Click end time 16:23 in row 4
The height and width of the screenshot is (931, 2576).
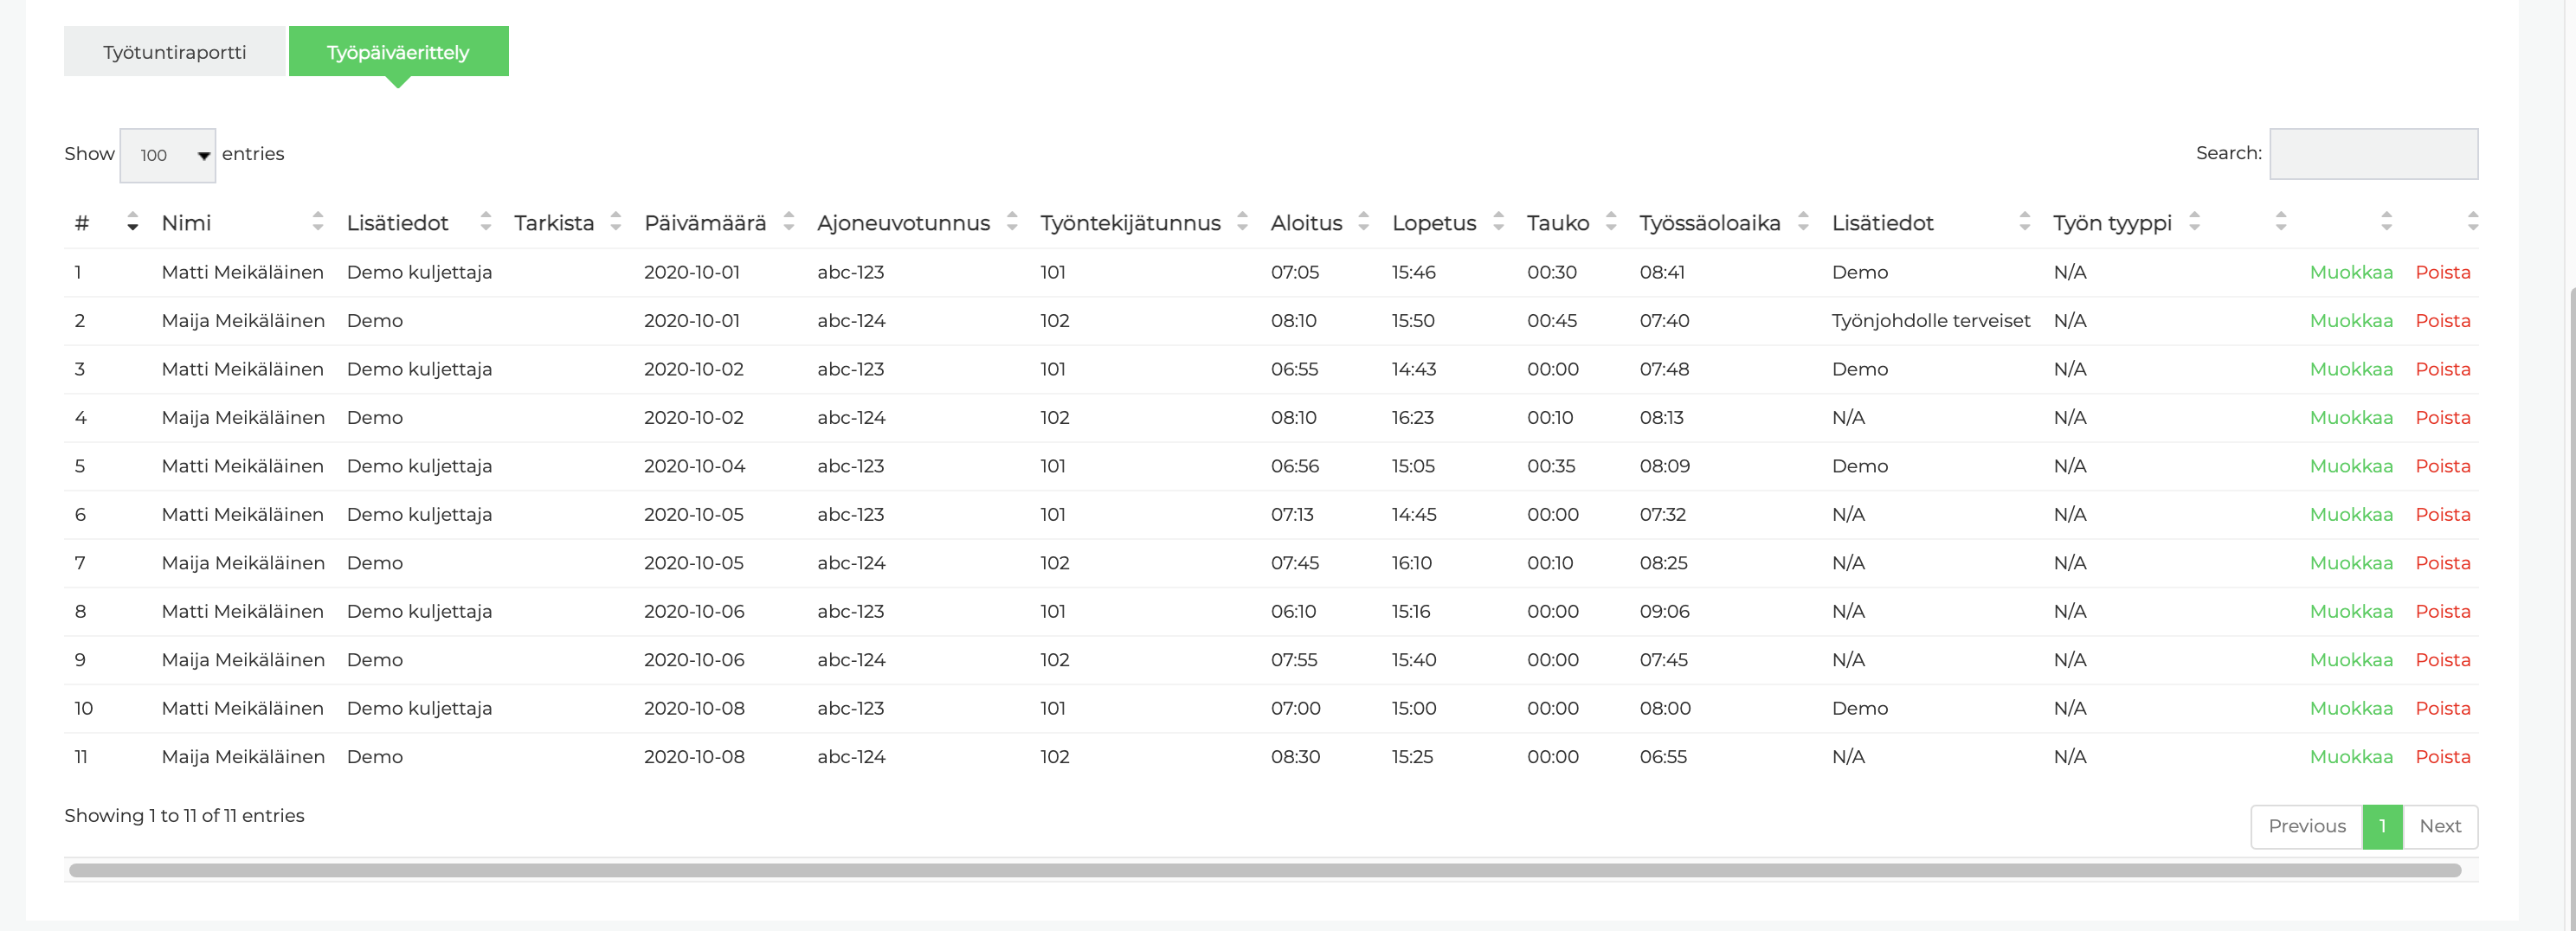[1412, 418]
